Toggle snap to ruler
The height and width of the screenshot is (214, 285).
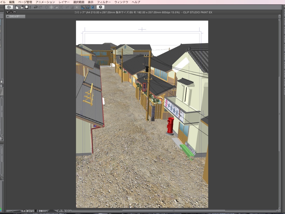coord(83,7)
